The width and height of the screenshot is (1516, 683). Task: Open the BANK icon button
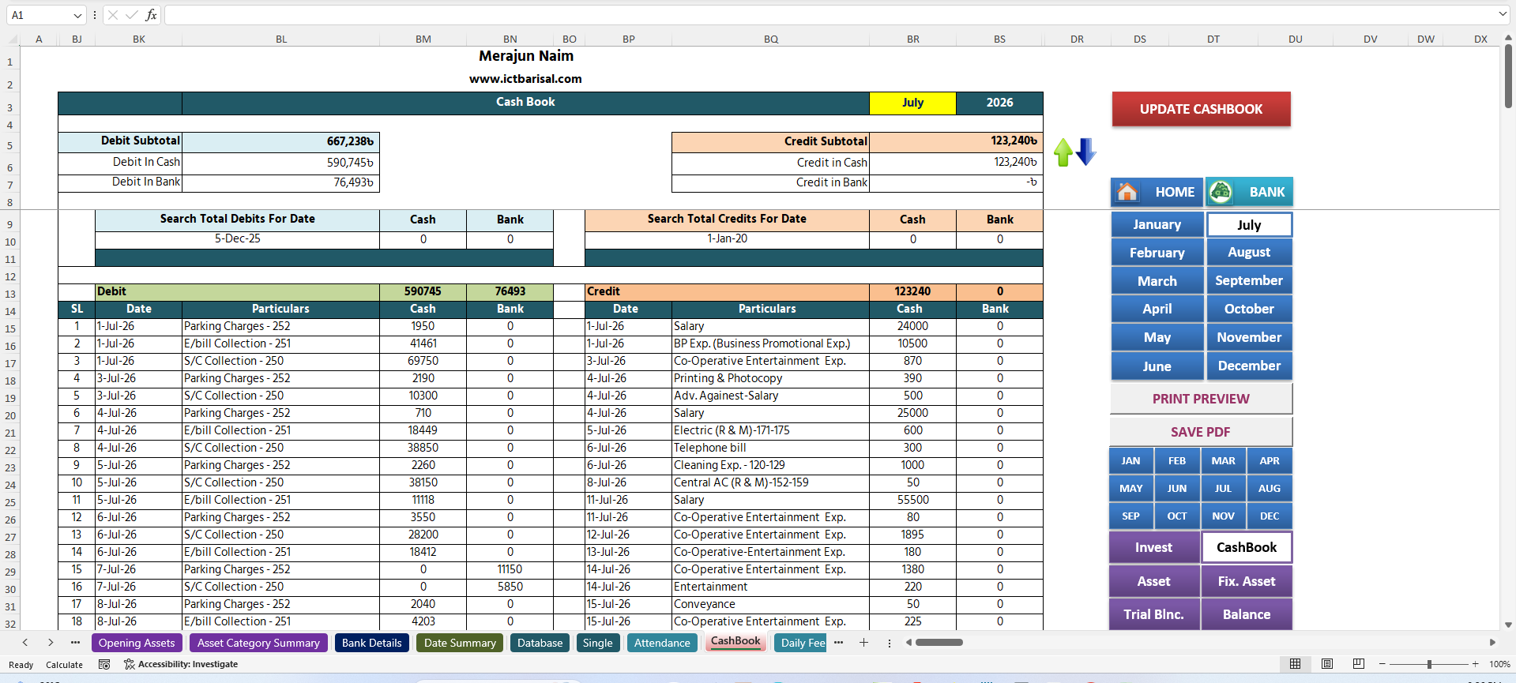pyautogui.click(x=1221, y=192)
